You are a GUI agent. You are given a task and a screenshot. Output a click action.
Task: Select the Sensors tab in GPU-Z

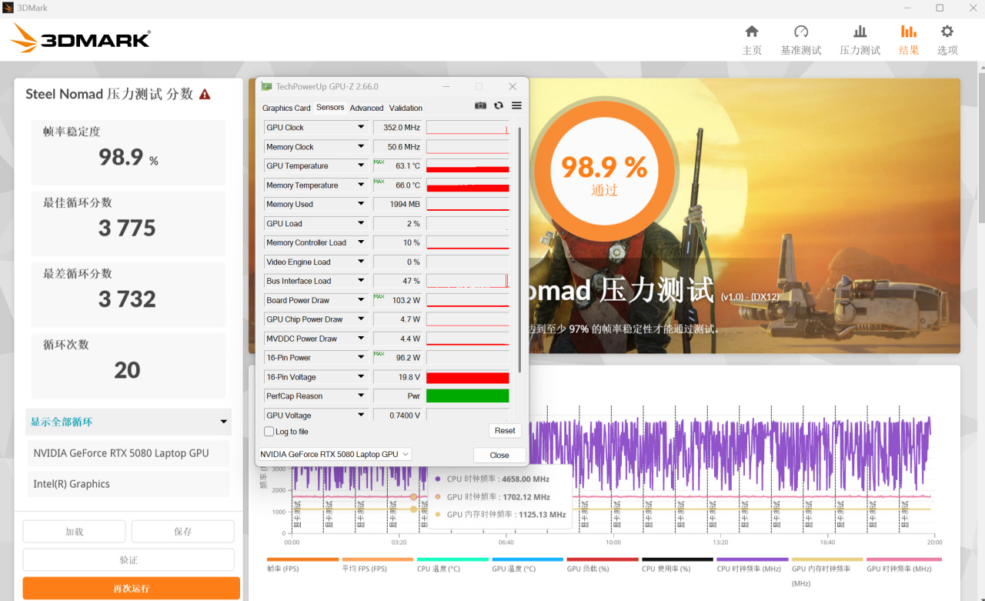click(330, 108)
